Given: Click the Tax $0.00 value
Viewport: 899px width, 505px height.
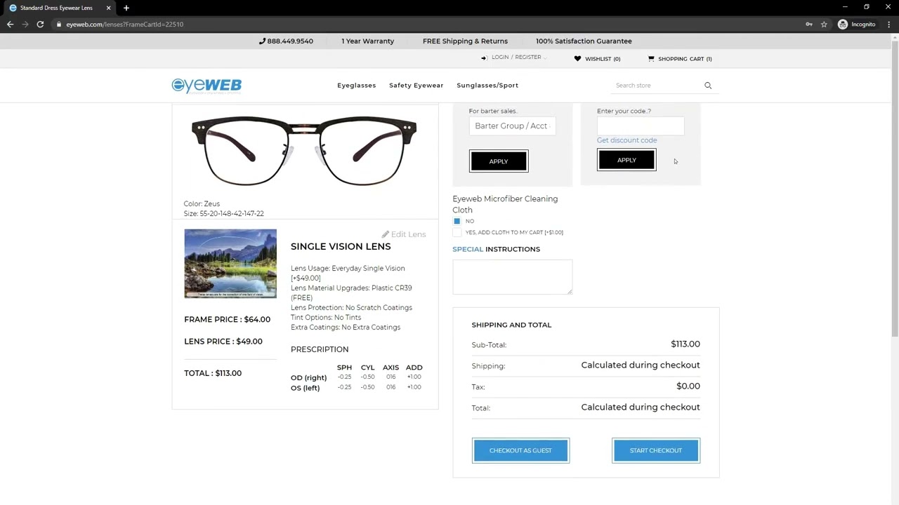Looking at the screenshot, I should coord(688,386).
